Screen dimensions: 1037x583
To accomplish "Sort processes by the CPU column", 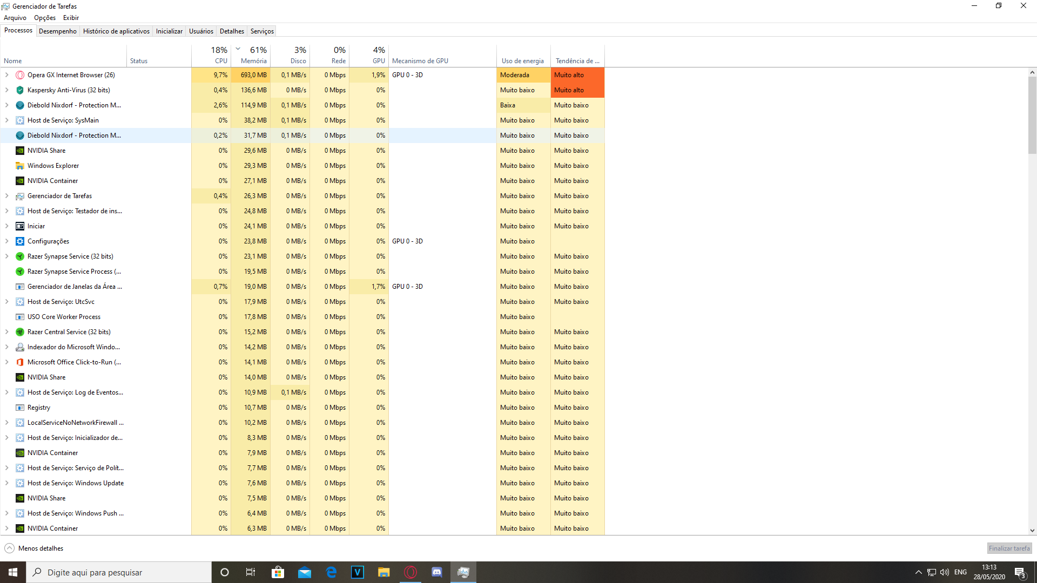I will pyautogui.click(x=211, y=55).
